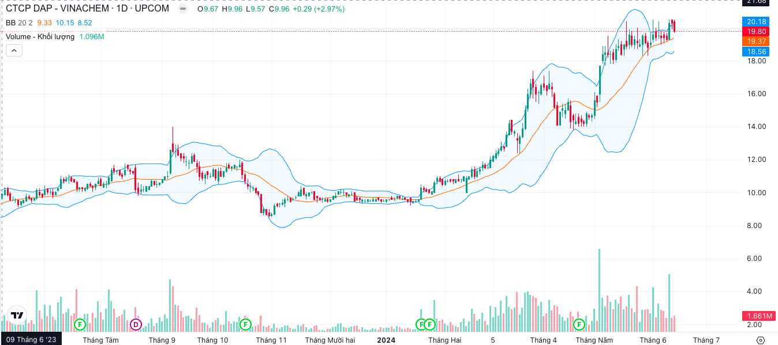
Task: Click the change value +0.29 (+2.97%)
Action: 319,9
